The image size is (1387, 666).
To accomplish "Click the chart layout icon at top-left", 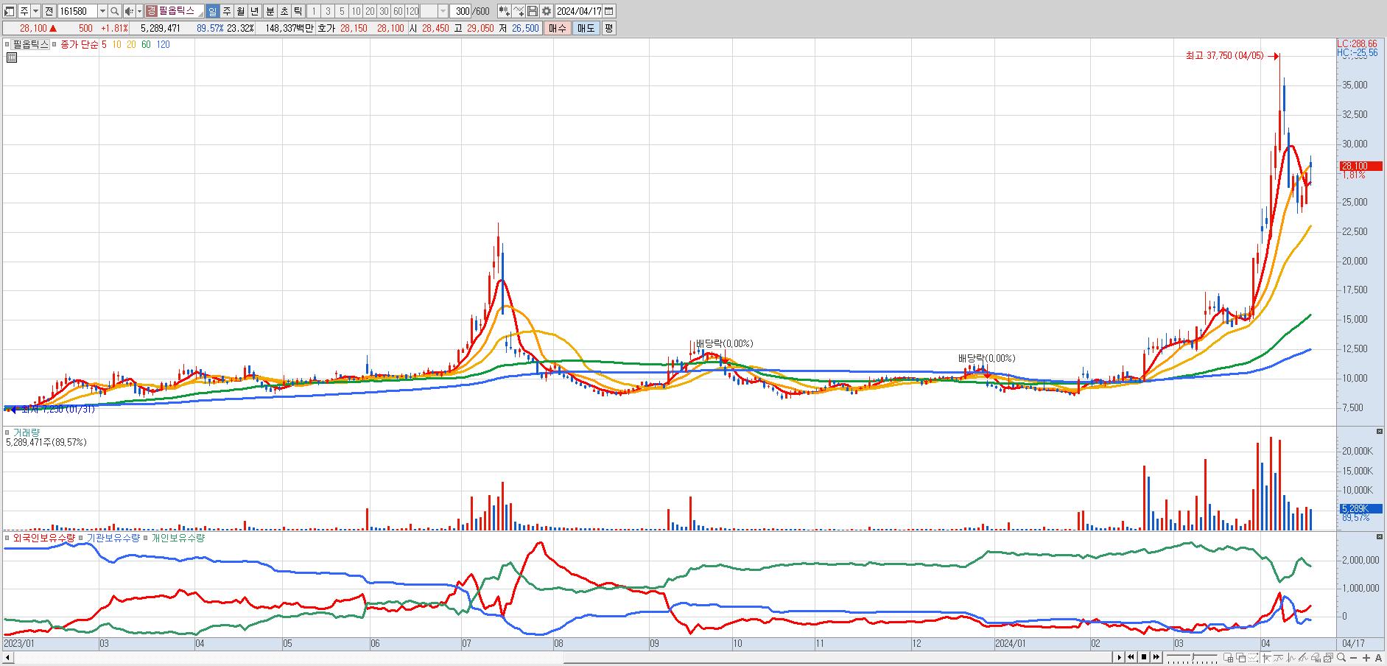I will pyautogui.click(x=9, y=11).
